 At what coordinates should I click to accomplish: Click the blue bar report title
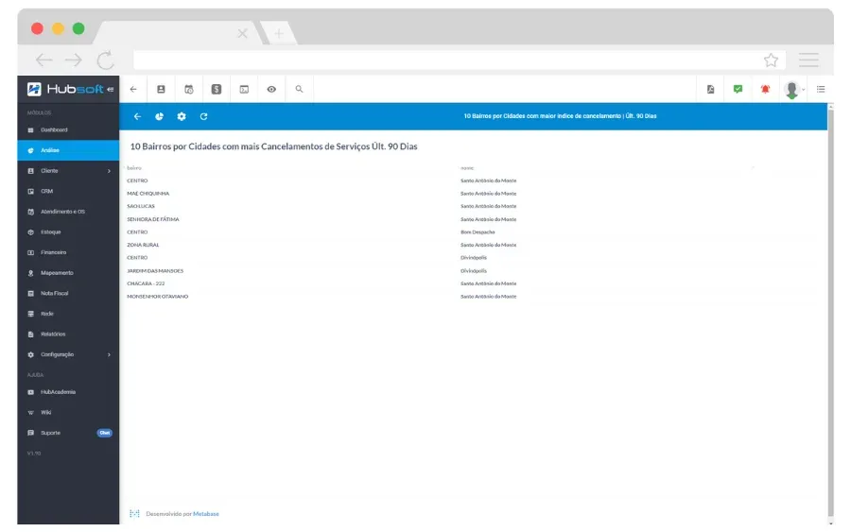click(560, 116)
